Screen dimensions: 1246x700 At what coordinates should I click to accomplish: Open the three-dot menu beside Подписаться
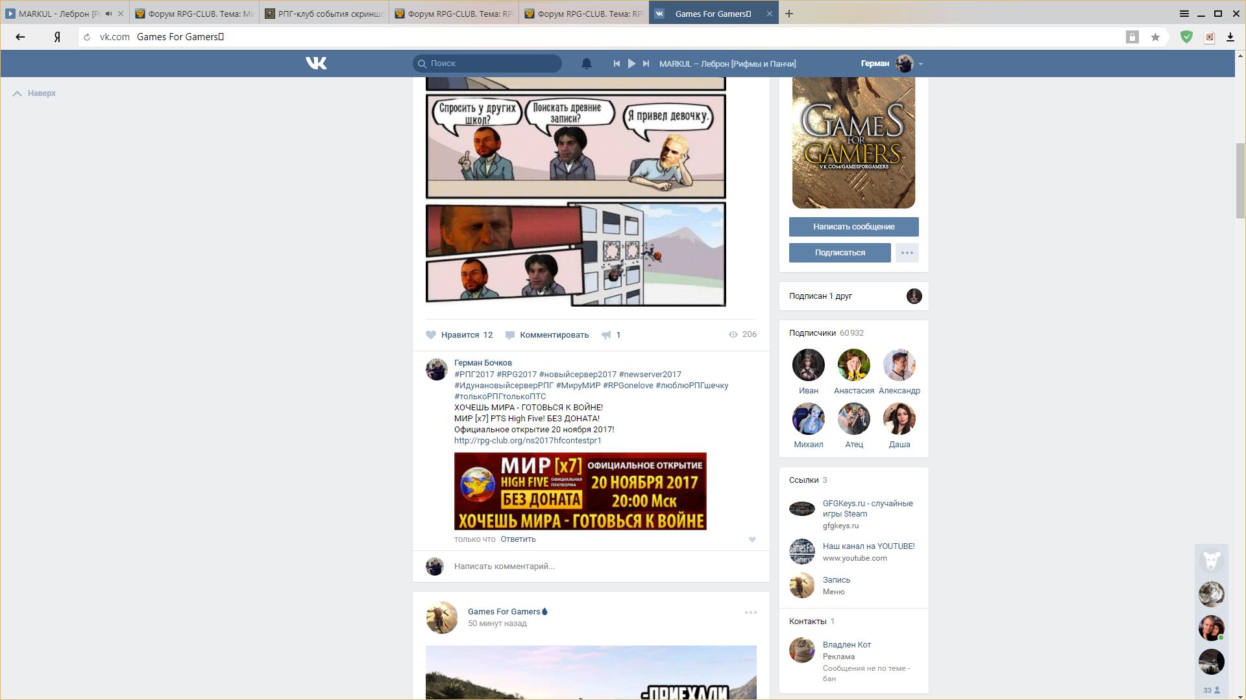coord(907,253)
